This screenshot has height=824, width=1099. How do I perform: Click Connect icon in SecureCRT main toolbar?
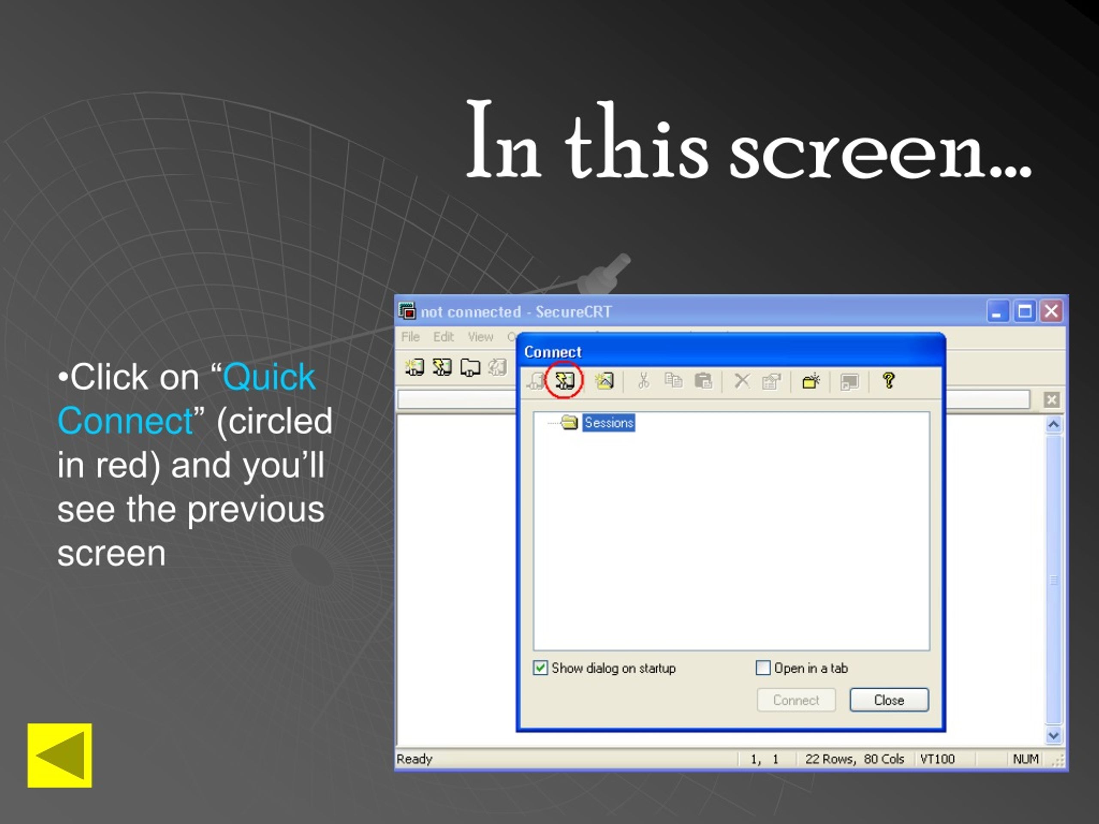[x=414, y=367]
